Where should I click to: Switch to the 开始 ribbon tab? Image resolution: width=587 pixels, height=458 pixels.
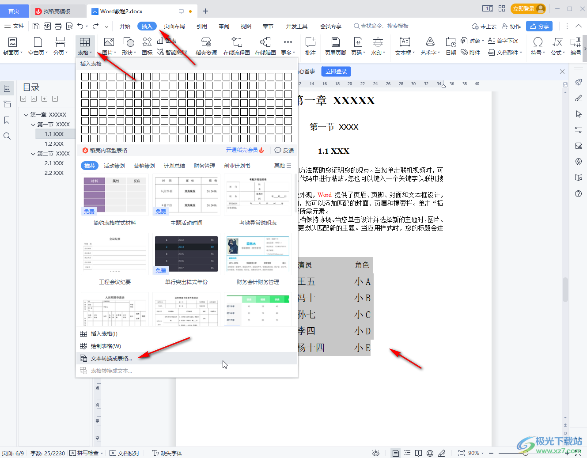[x=125, y=26]
